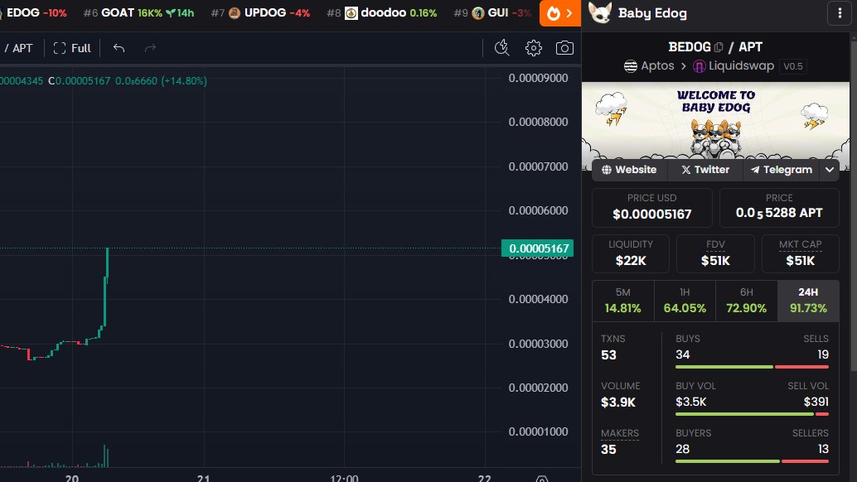The height and width of the screenshot is (482, 857).
Task: Click the +14.80% change readout
Action: coord(184,81)
